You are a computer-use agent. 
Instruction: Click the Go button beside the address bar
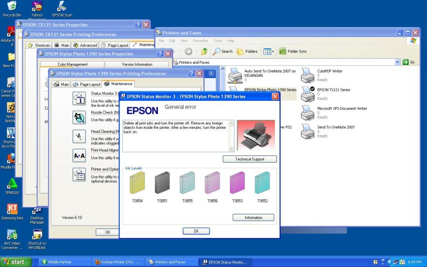tap(409, 62)
